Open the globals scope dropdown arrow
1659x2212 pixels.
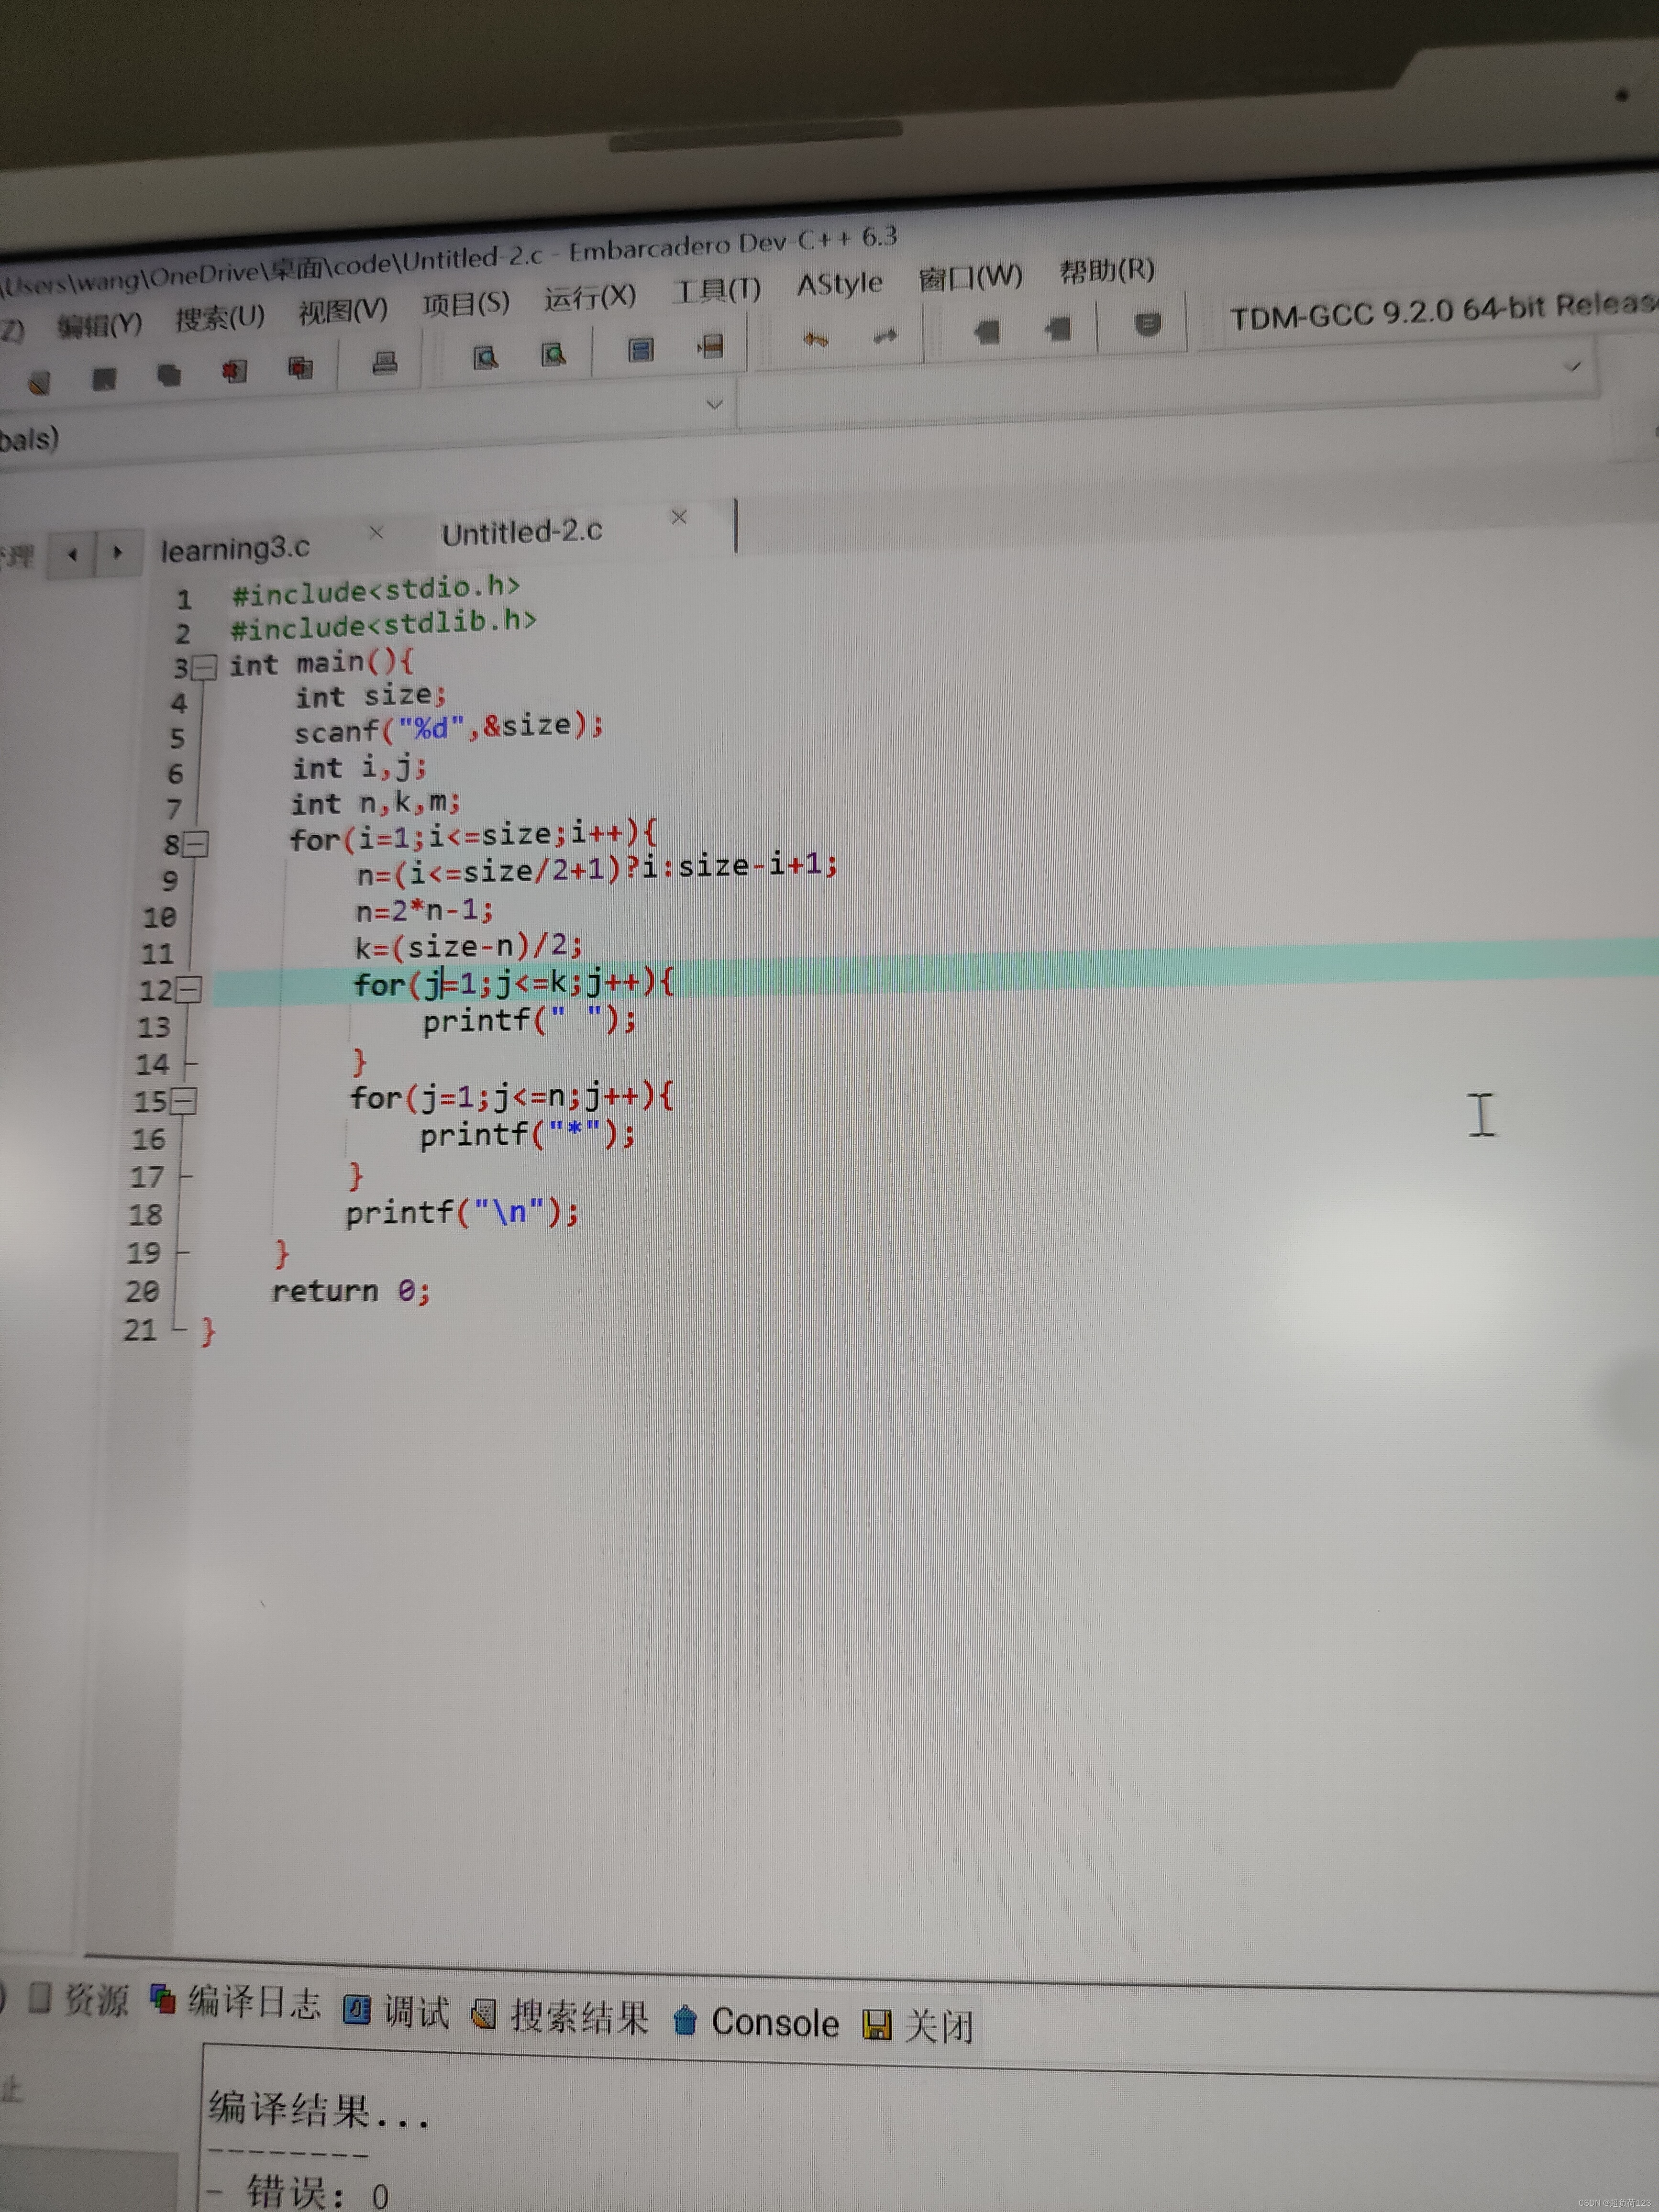tap(714, 405)
